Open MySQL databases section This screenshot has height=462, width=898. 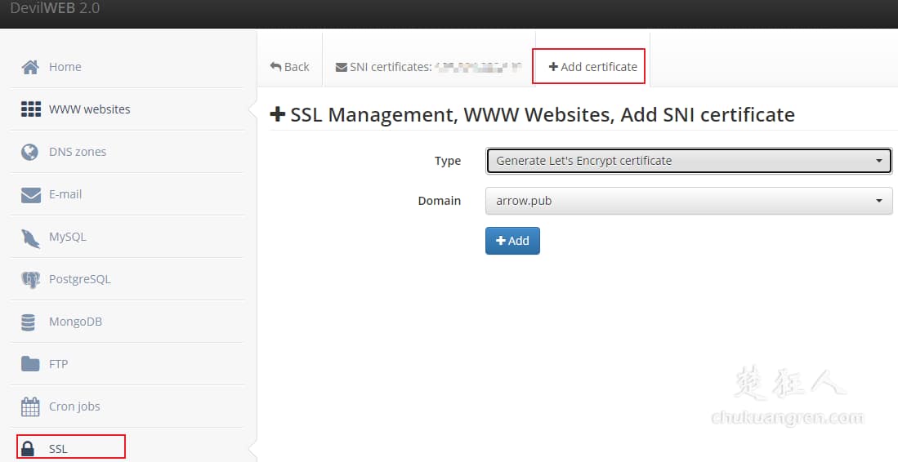pos(68,237)
